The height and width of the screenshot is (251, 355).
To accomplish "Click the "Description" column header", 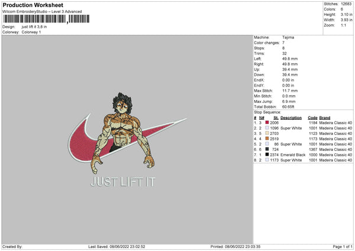I will coord(291,118).
